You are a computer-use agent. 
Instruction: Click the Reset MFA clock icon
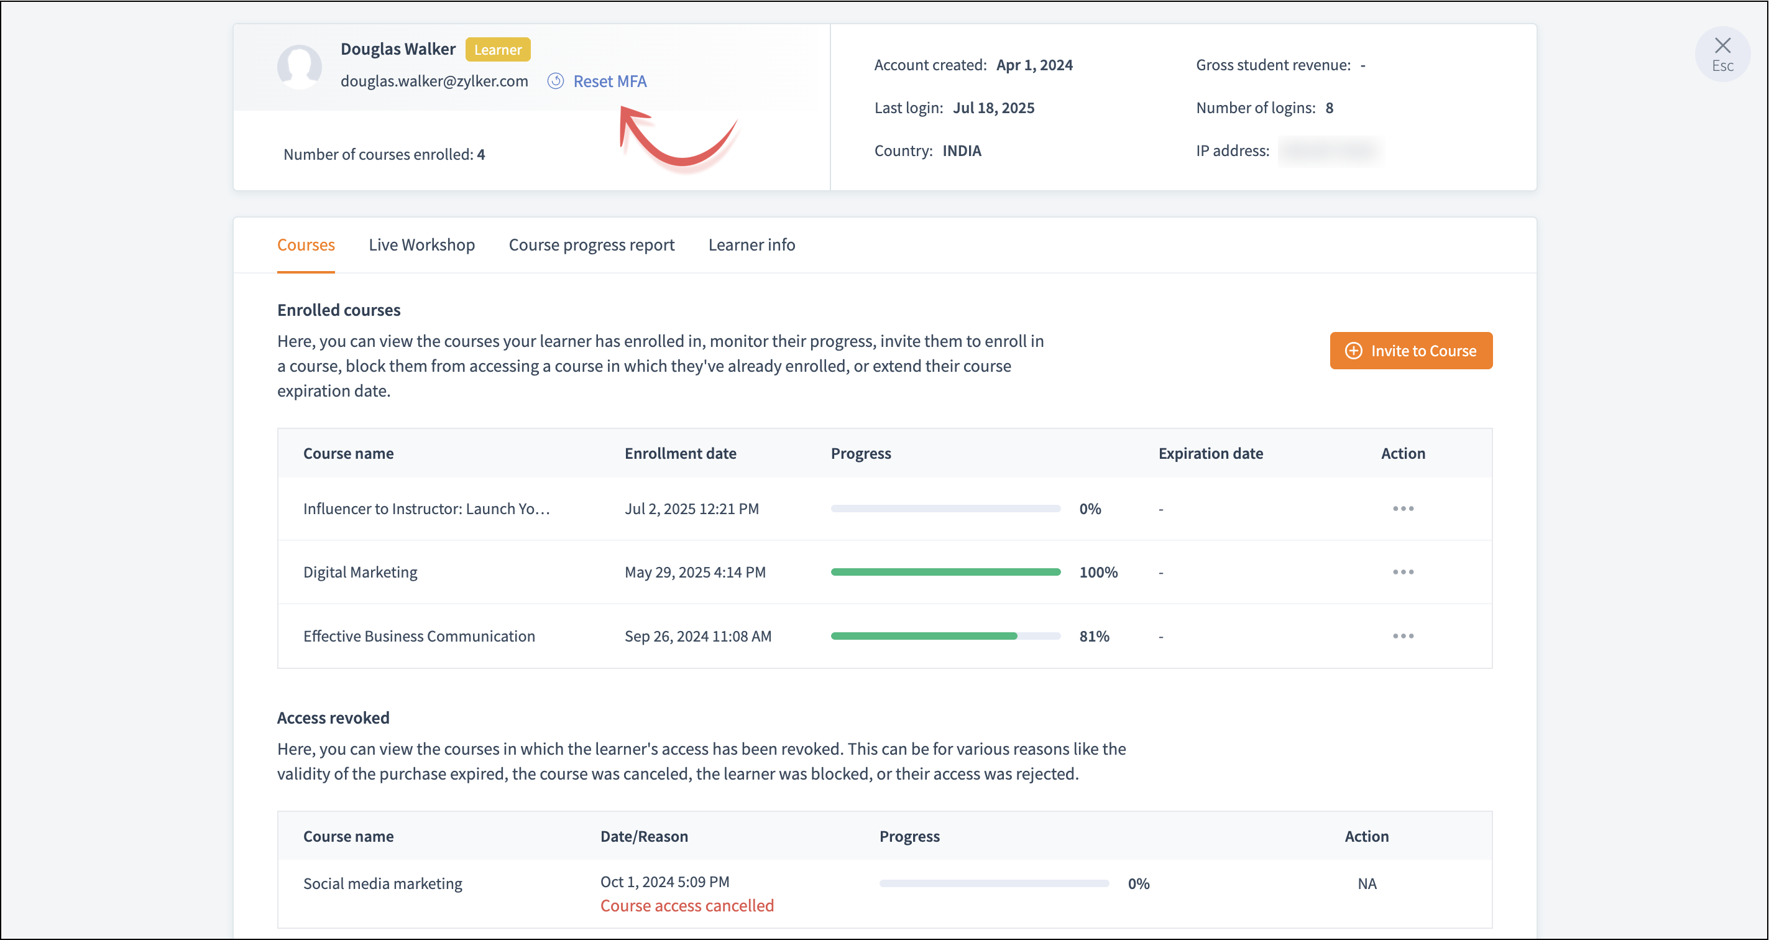pyautogui.click(x=556, y=81)
